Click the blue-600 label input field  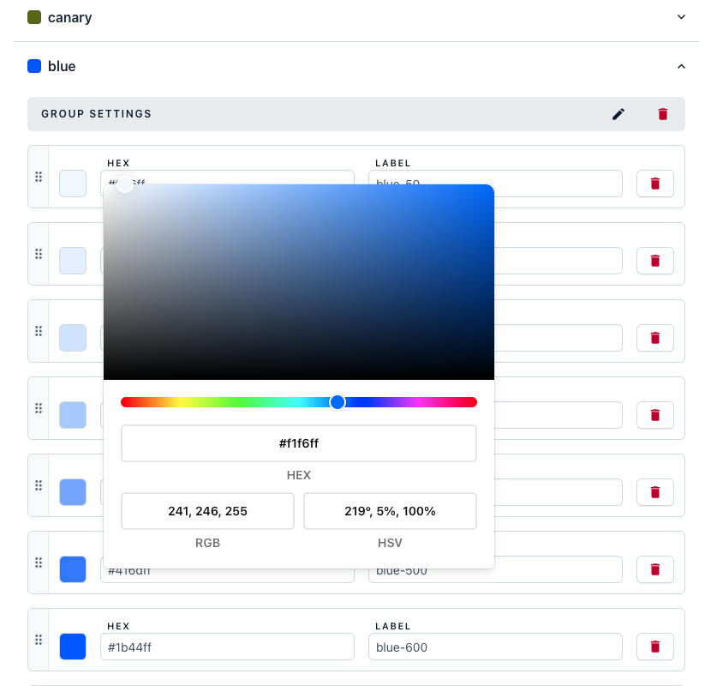[495, 647]
